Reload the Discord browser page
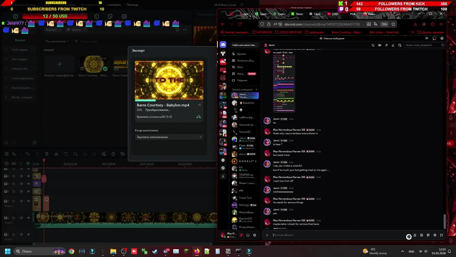This screenshot has width=456, height=257. 240,24
